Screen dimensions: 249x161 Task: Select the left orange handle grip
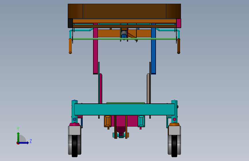[70, 46]
